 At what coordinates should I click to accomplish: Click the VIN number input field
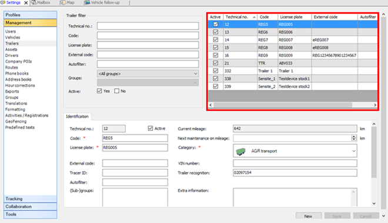[x=295, y=163]
